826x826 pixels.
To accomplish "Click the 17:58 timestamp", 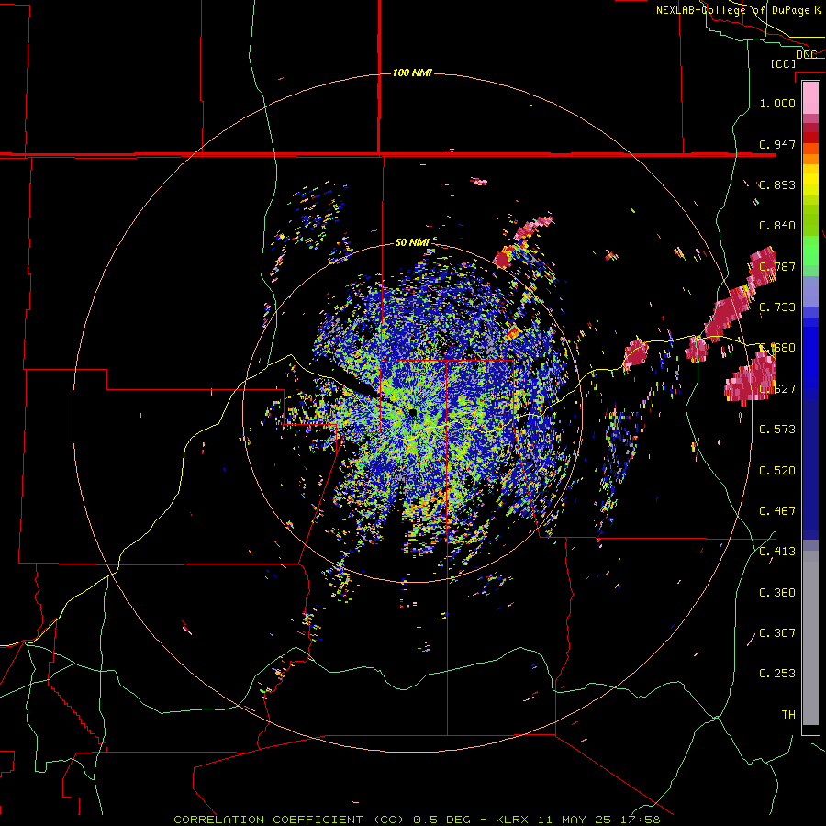I will click(639, 820).
